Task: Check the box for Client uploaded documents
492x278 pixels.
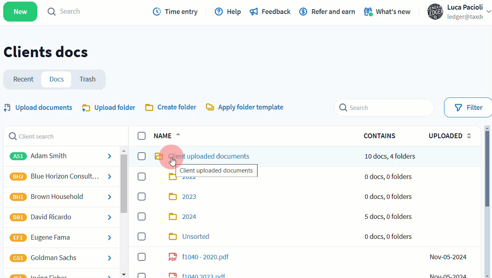Action: coord(142,156)
